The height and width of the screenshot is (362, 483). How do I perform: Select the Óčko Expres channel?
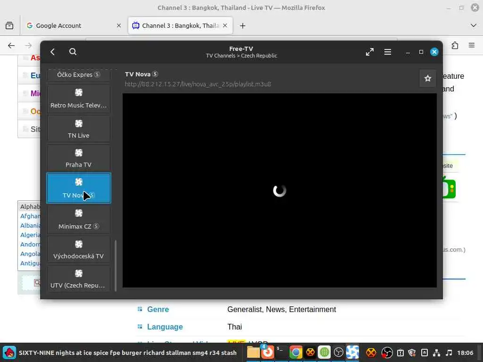click(79, 75)
